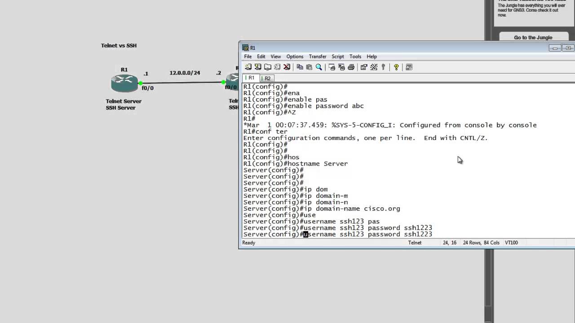Open the Tools menu
Screen dimensions: 575x323
click(355, 57)
